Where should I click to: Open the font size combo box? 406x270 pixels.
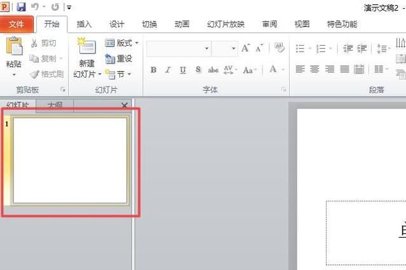tap(224, 48)
